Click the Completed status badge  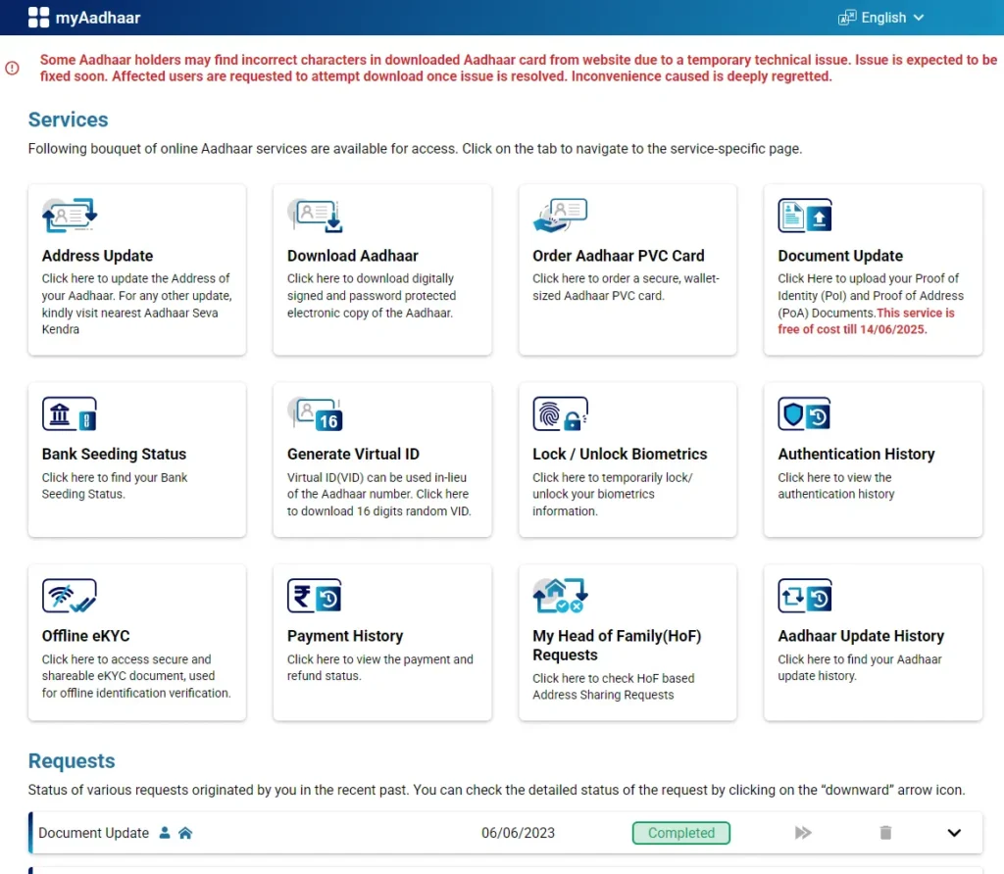point(681,833)
